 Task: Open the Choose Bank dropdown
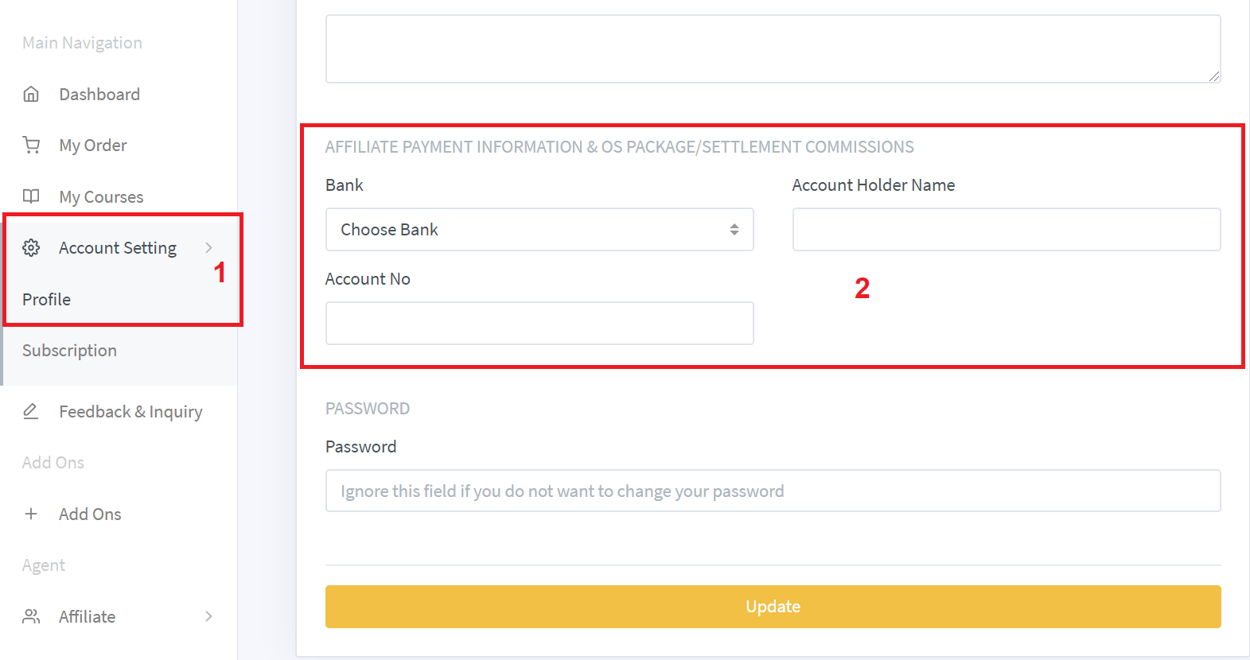pyautogui.click(x=539, y=230)
